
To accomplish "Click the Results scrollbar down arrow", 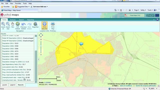I will point(36,82).
